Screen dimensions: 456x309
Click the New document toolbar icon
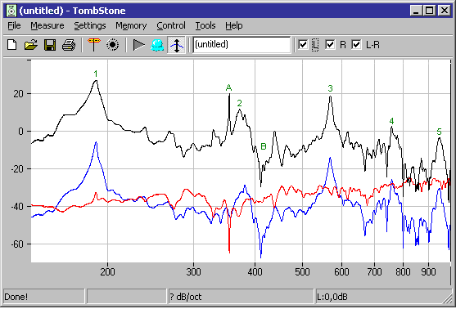pyautogui.click(x=12, y=45)
